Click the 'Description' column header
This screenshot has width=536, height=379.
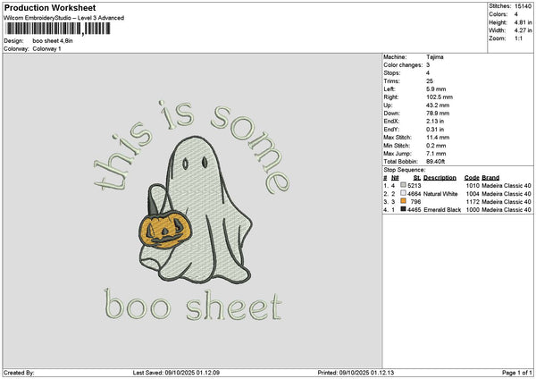[x=440, y=178]
